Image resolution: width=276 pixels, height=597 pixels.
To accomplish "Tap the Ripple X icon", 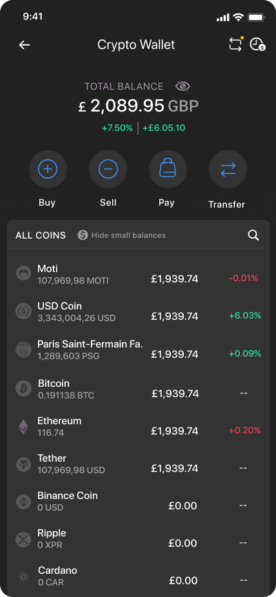I will point(24,539).
